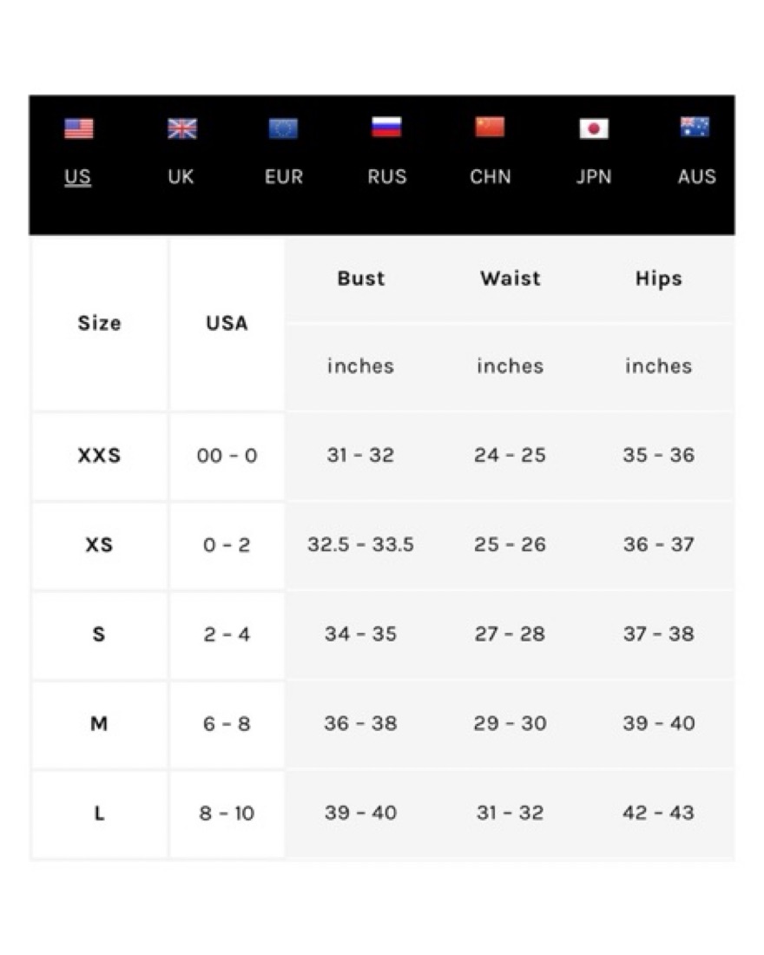
Task: Select the US size tab
Action: [77, 177]
